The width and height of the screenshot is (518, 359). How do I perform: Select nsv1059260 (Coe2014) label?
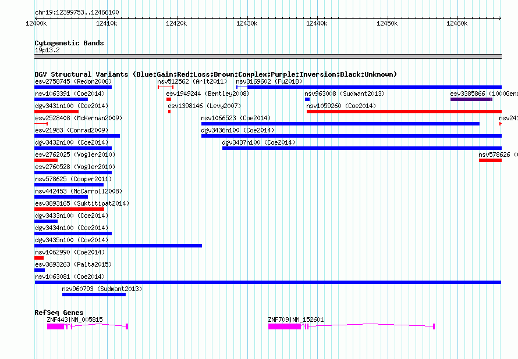(x=341, y=106)
